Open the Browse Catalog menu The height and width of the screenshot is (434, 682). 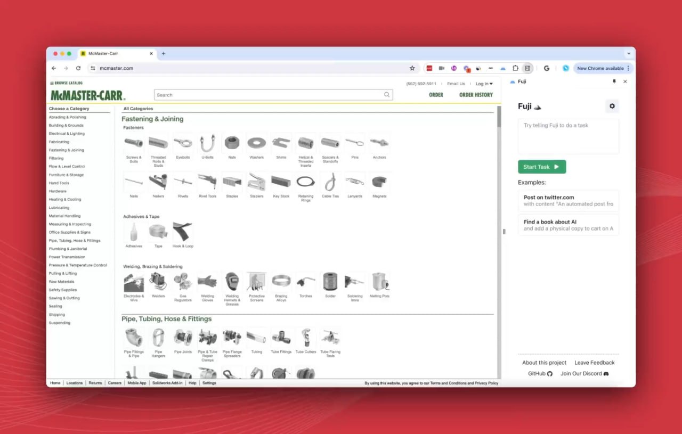coord(67,83)
